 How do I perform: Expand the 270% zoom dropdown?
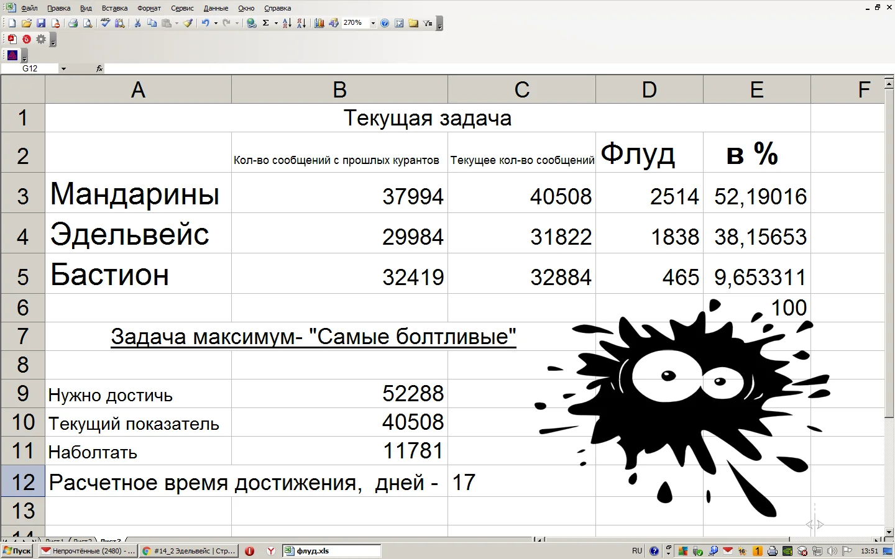(x=373, y=23)
